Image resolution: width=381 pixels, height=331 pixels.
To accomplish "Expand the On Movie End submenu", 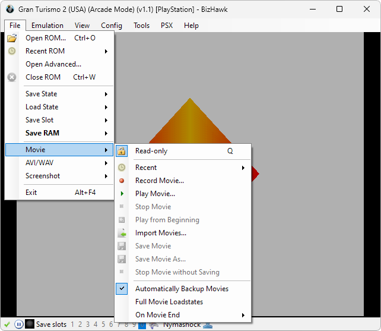I will pos(157,315).
